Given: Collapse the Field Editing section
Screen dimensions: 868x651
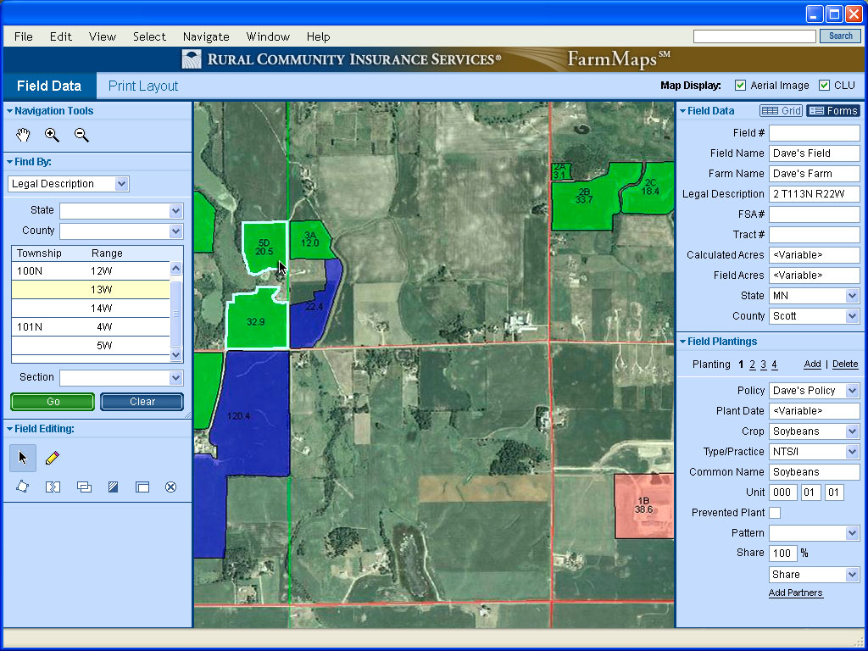Looking at the screenshot, I should click(x=9, y=428).
